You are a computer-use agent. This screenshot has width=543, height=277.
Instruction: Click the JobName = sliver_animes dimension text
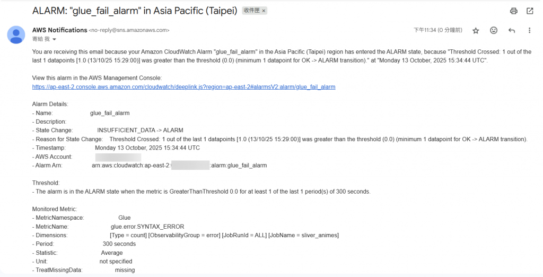(x=303, y=236)
